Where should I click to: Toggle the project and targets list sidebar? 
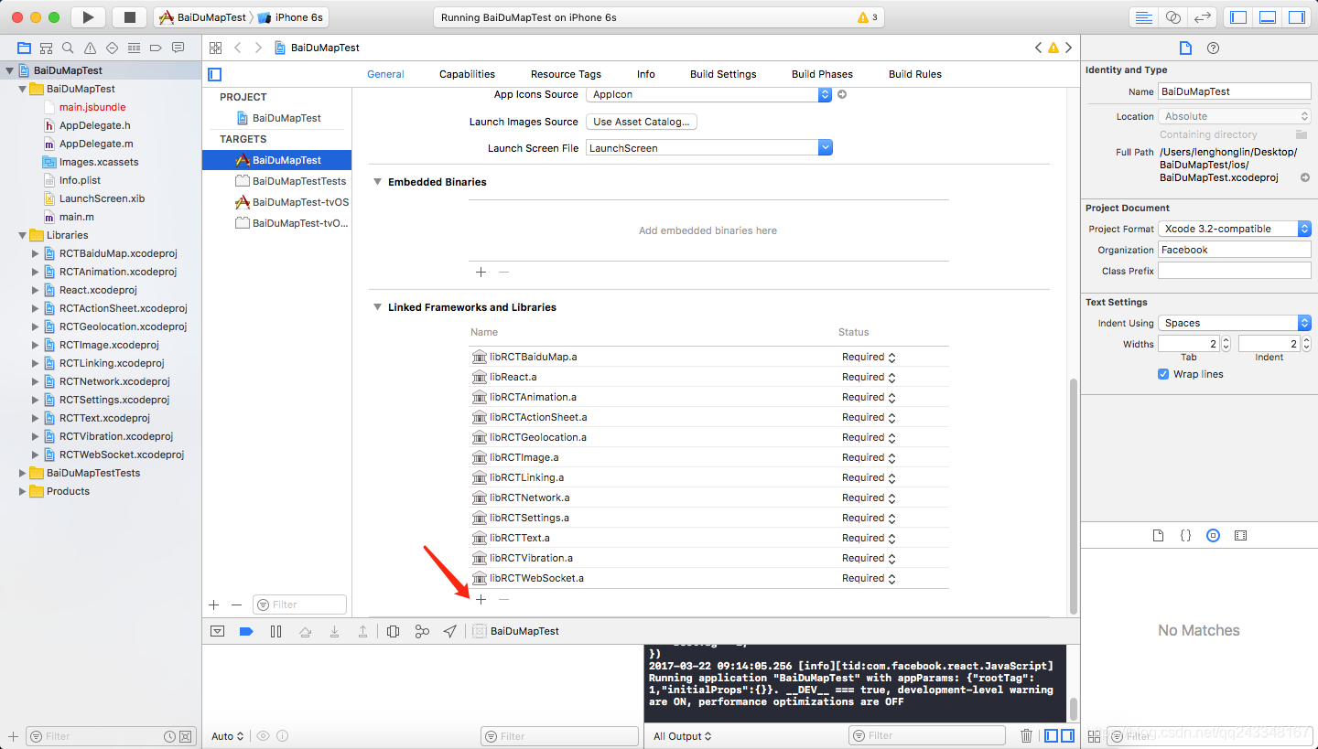[x=215, y=74]
